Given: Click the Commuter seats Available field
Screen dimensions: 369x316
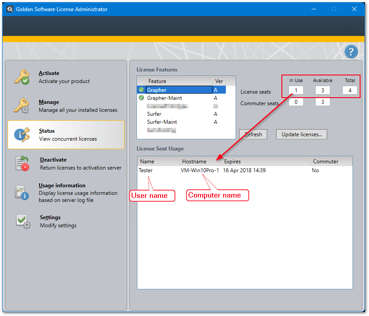Looking at the screenshot, I should click(x=323, y=102).
